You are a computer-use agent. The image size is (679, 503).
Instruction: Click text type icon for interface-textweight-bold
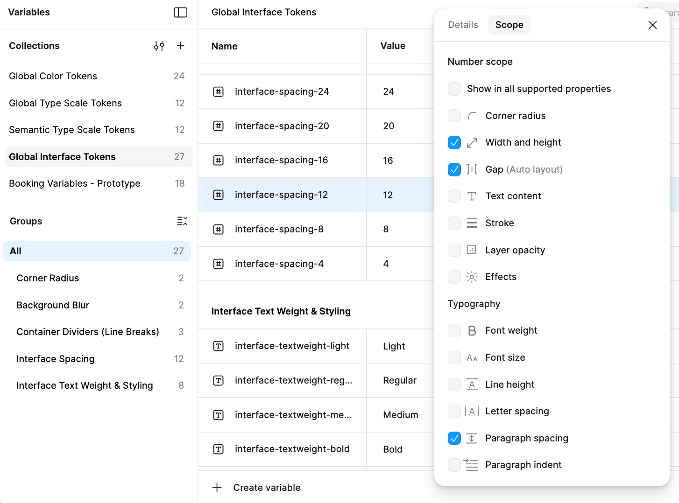pyautogui.click(x=218, y=449)
